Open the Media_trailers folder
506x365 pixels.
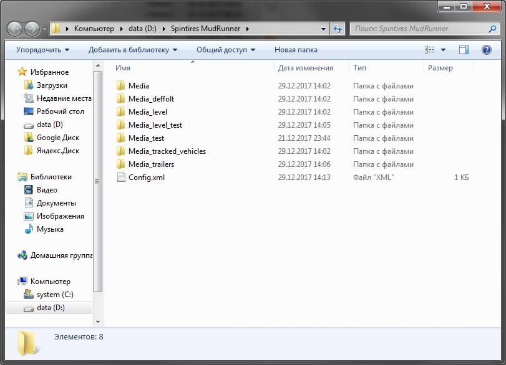click(151, 164)
